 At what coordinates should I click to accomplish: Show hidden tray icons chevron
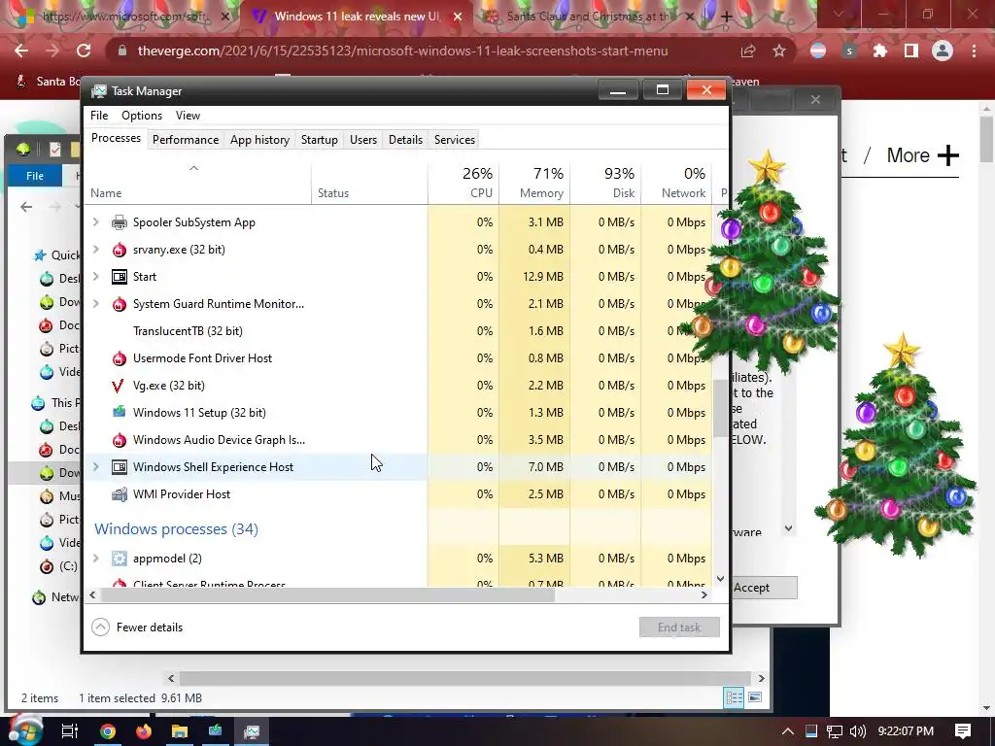click(787, 731)
